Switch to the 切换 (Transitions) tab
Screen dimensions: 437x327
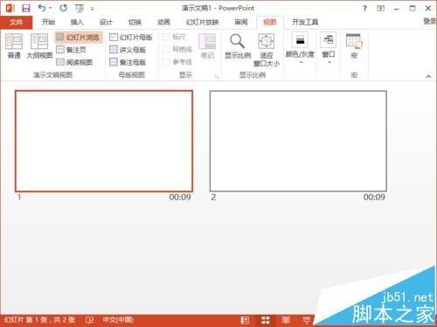pos(135,22)
